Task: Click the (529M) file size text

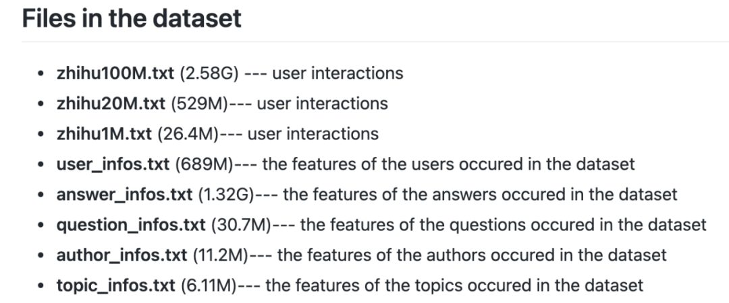Action: pyautogui.click(x=199, y=104)
